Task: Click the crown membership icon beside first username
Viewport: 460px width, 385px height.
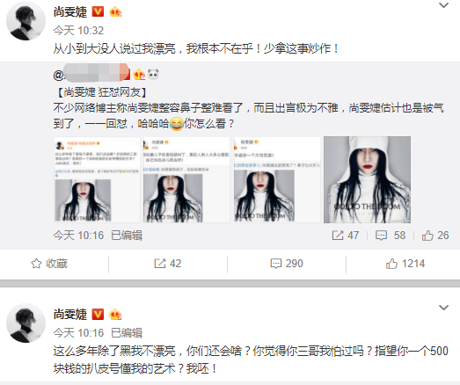Action: [115, 12]
